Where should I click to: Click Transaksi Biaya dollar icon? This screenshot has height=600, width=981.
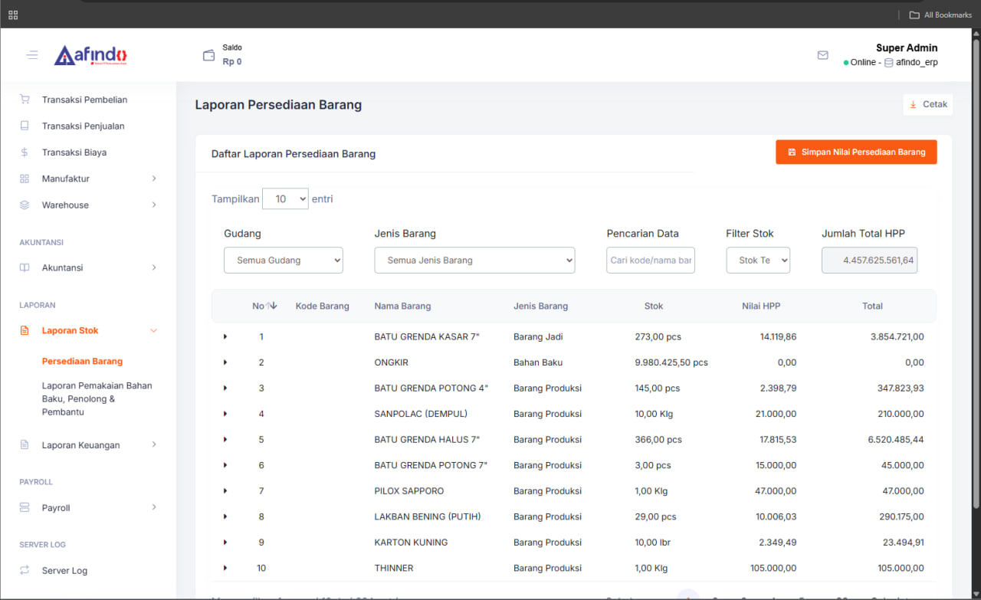25,152
